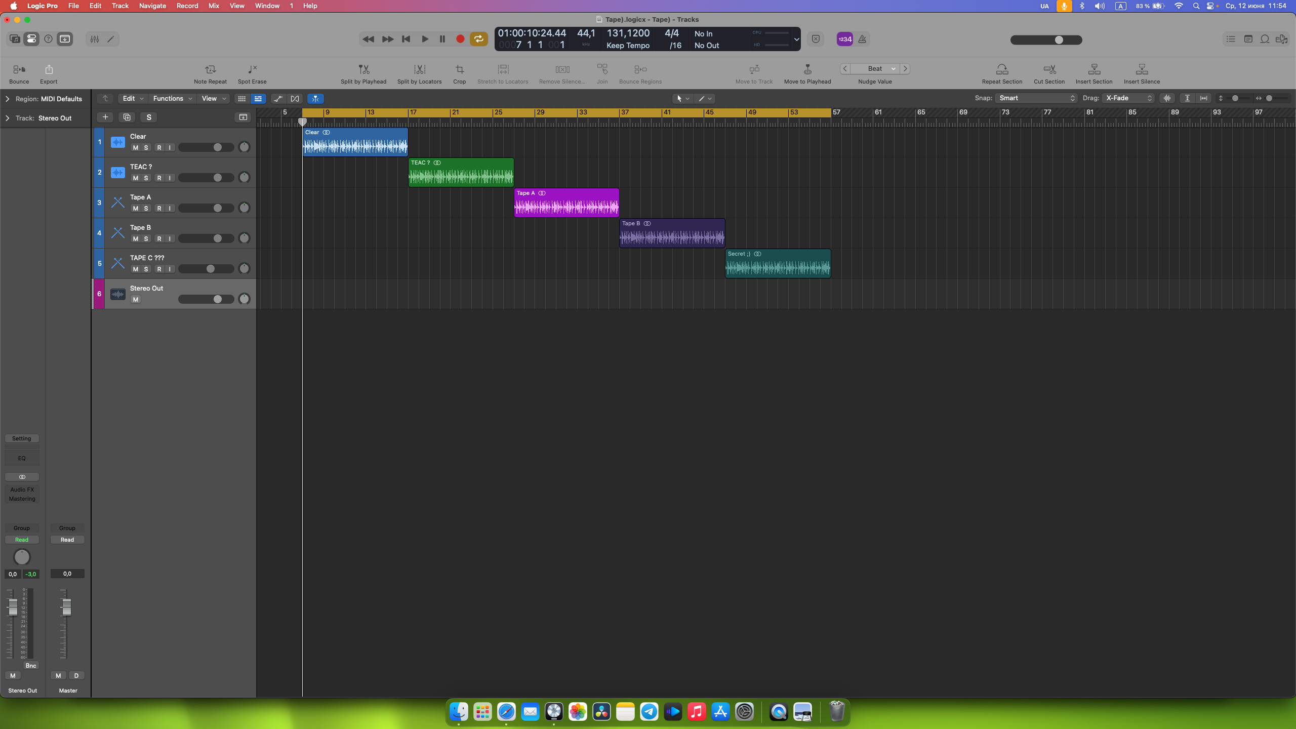Open the Drag X-Fade dropdown
Screen dimensions: 1296x729
coord(1128,98)
